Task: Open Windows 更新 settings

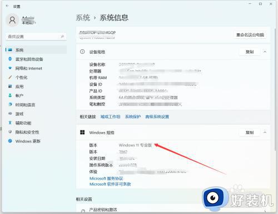Action: pyautogui.click(x=28, y=141)
